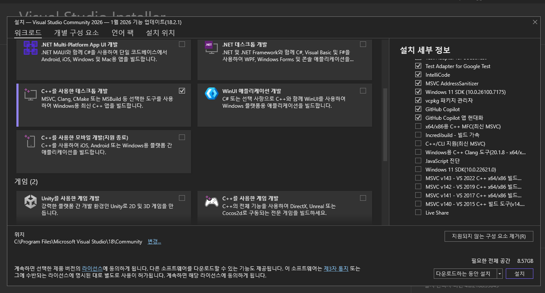Viewport: 545px width, 293px height.
Task: Uncheck Test Adapter for Google Test
Action: point(418,66)
